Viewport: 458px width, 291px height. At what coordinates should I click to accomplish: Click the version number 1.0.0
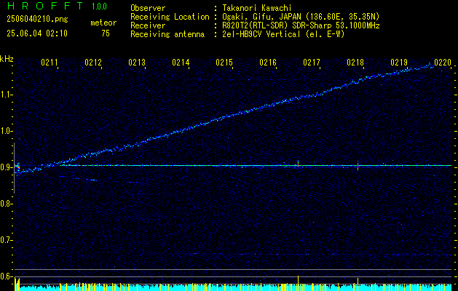pos(99,6)
